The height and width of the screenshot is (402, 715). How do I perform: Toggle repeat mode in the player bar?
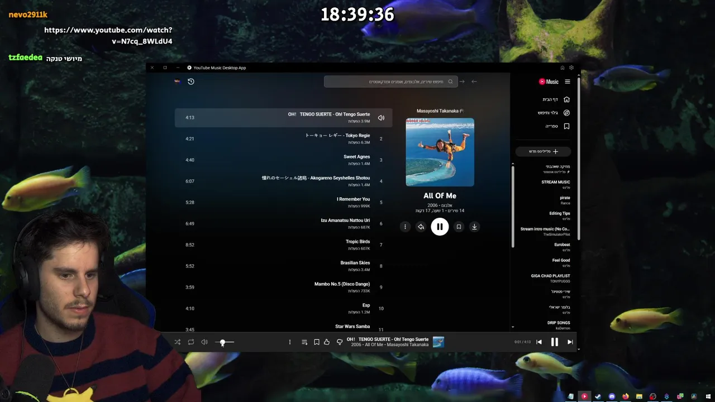pos(191,342)
